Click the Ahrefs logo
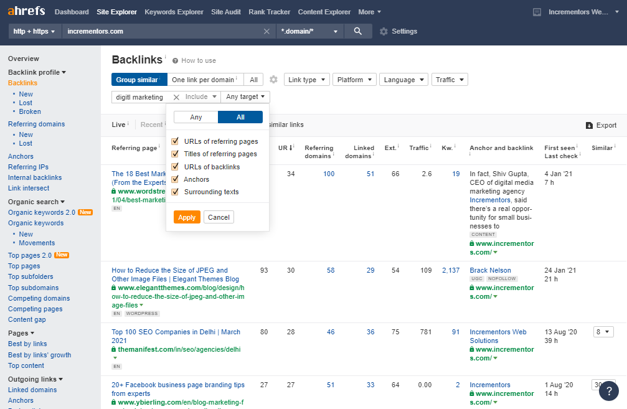Screen dimensions: 627x409 [26, 11]
